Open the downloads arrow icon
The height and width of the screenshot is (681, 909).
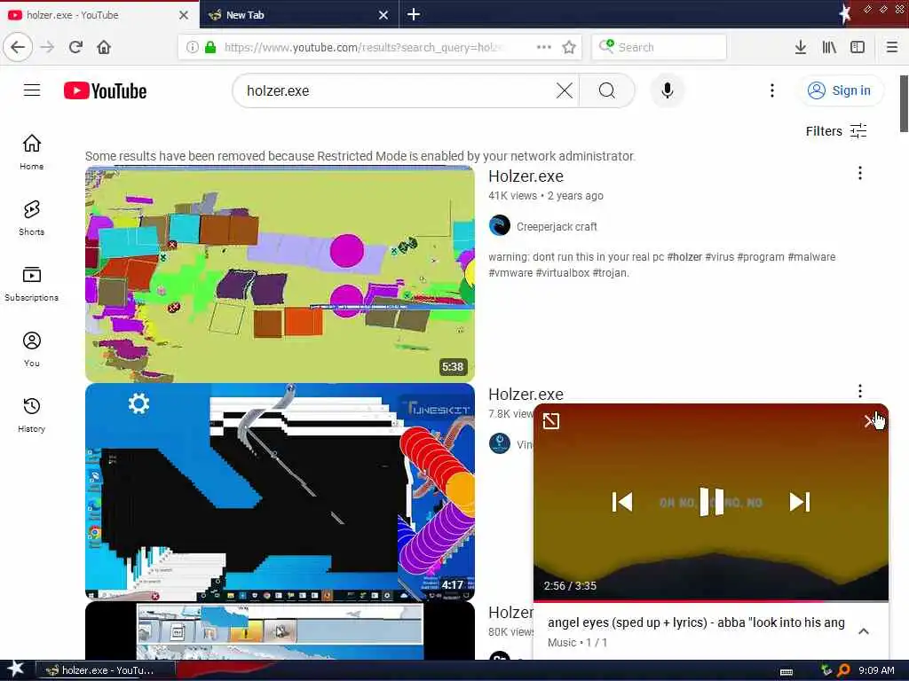(x=800, y=47)
